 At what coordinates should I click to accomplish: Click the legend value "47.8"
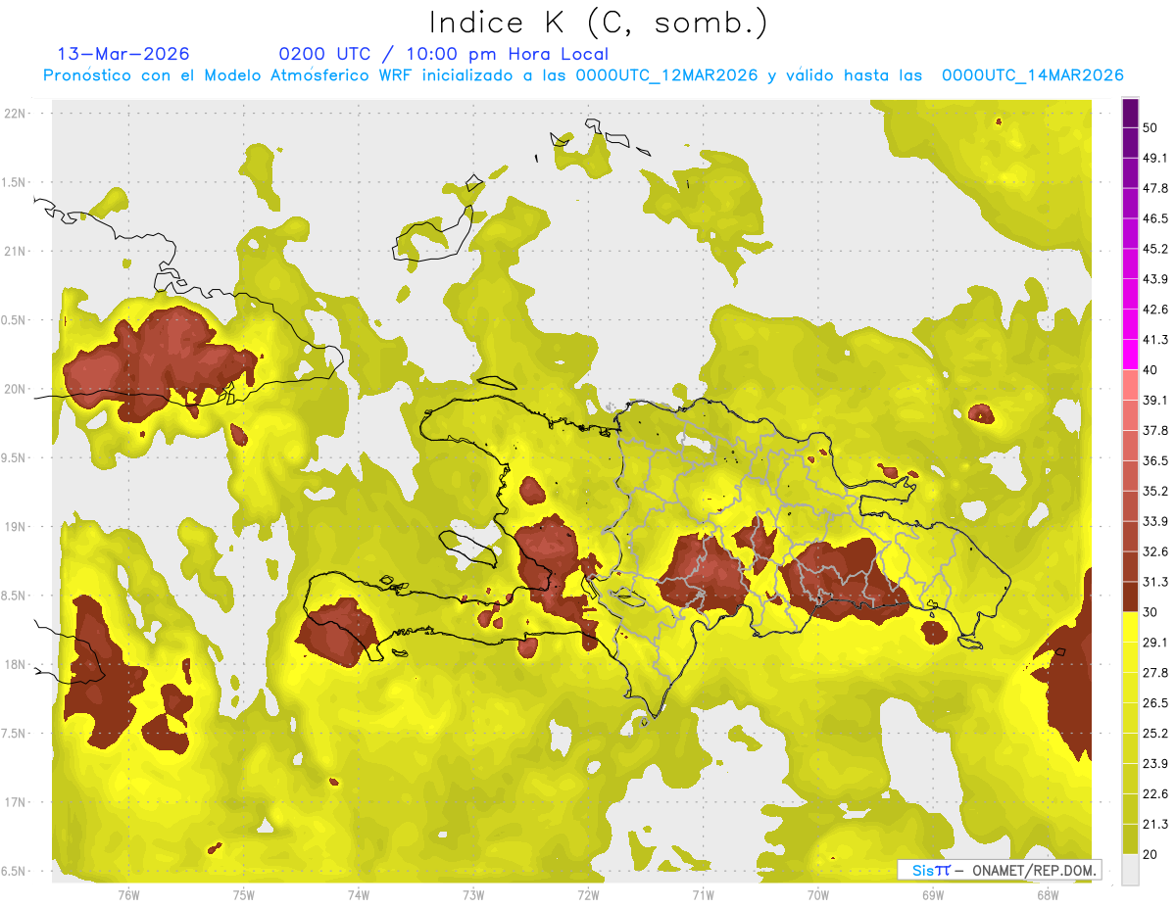pos(1155,188)
